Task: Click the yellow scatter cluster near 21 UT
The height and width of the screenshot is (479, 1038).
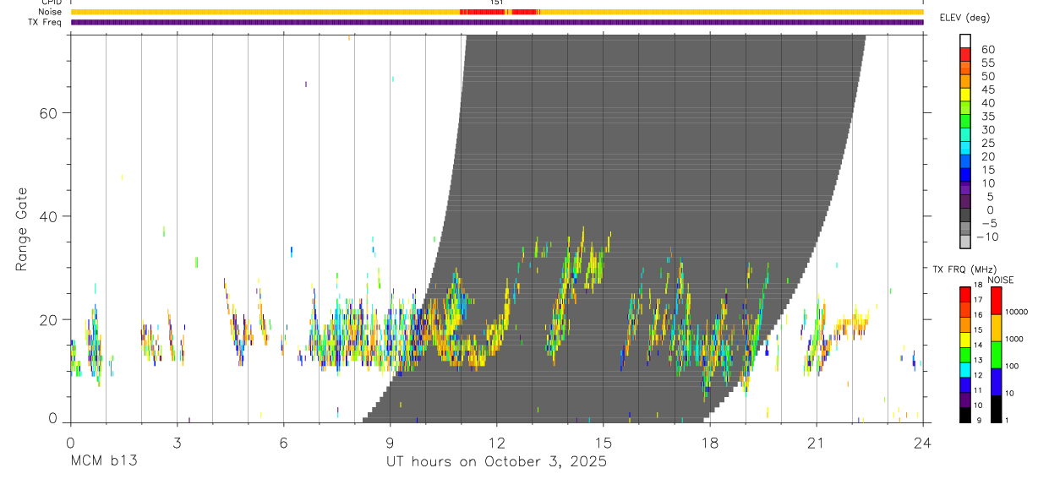Action: [x=850, y=324]
